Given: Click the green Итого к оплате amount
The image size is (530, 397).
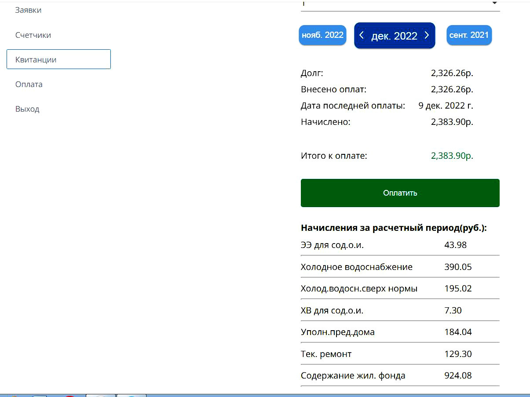Looking at the screenshot, I should (452, 156).
